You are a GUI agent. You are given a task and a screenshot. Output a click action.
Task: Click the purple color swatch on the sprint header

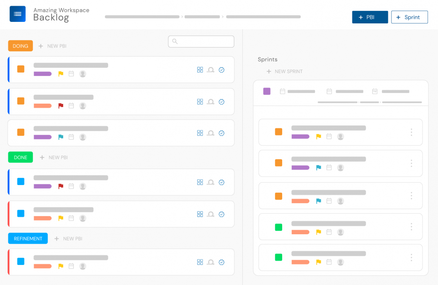point(267,91)
